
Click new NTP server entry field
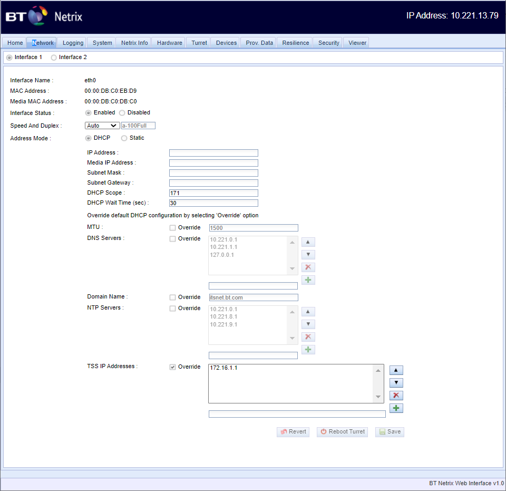coord(254,356)
